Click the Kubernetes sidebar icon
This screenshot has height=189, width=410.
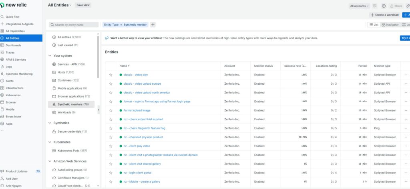click(x=2, y=95)
